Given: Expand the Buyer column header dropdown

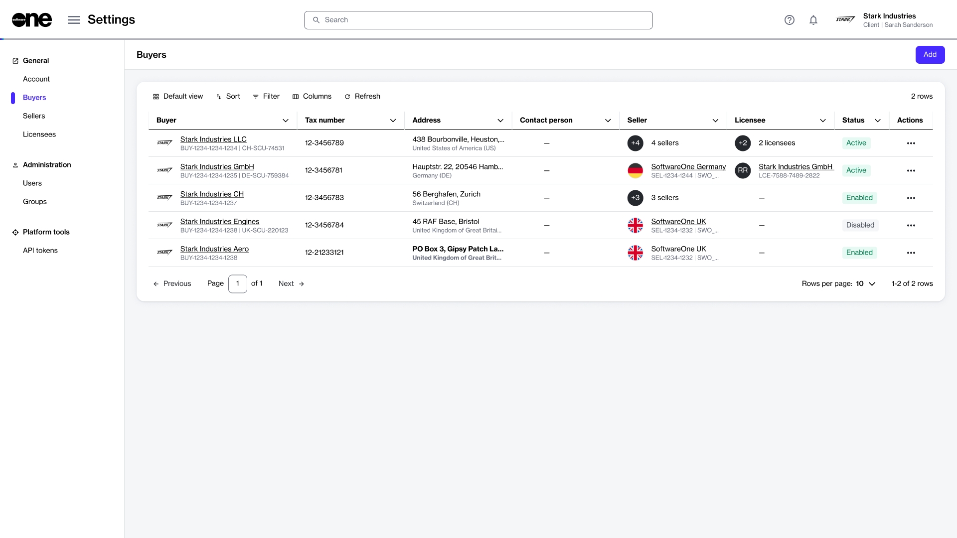Looking at the screenshot, I should pyautogui.click(x=286, y=121).
